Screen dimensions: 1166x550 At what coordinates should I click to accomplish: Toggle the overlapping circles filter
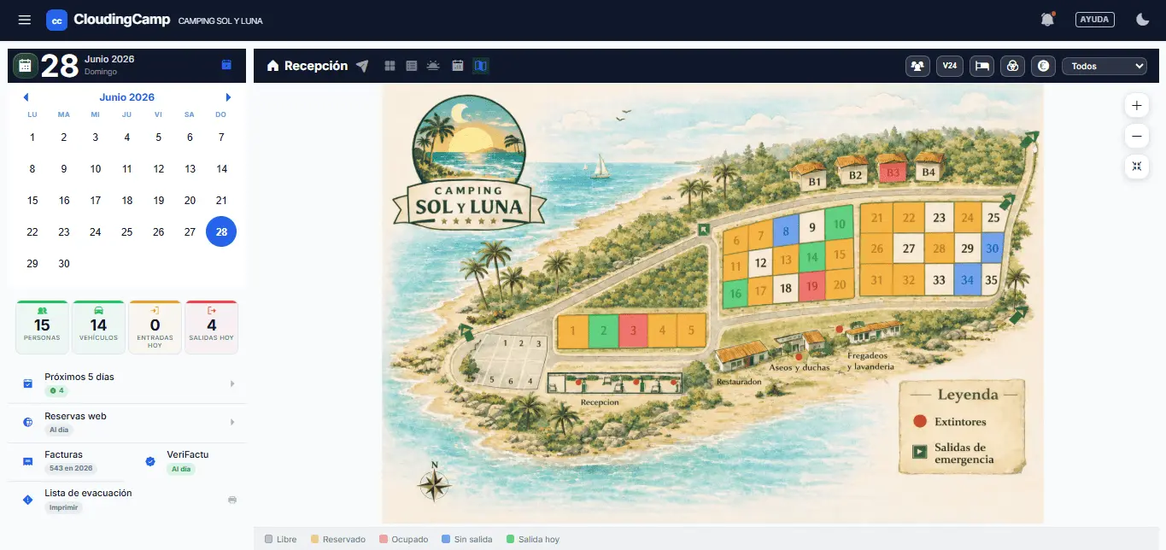(1012, 66)
